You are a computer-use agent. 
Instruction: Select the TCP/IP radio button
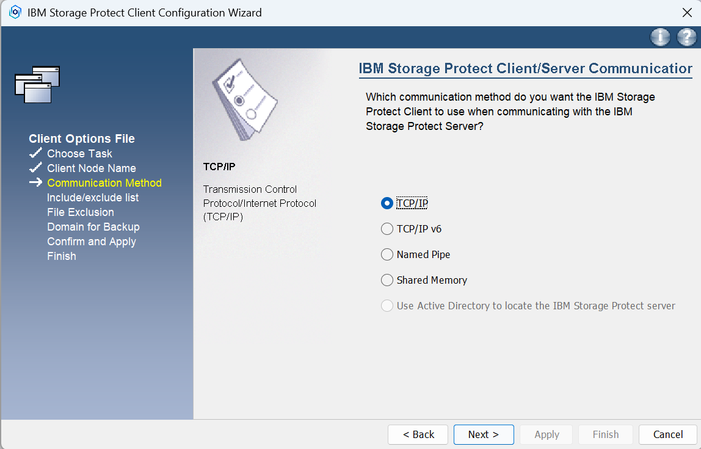(387, 204)
